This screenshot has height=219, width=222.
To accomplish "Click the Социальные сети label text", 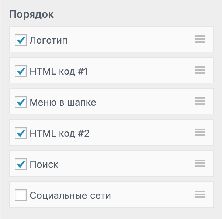I will click(70, 195).
